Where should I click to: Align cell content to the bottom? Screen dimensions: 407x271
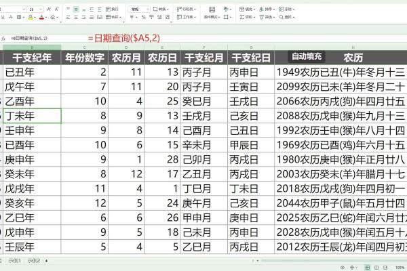click(83, 9)
